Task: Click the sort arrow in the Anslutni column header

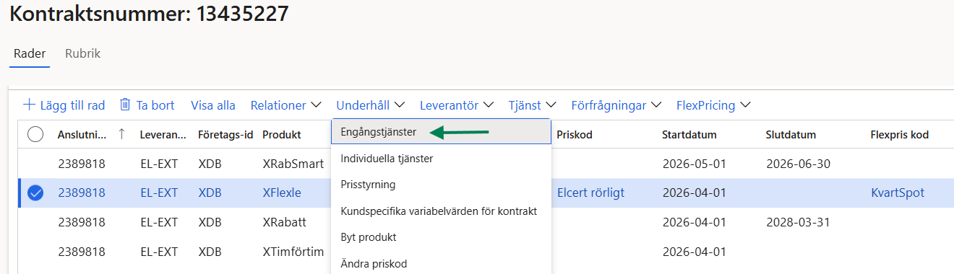Action: (x=121, y=134)
